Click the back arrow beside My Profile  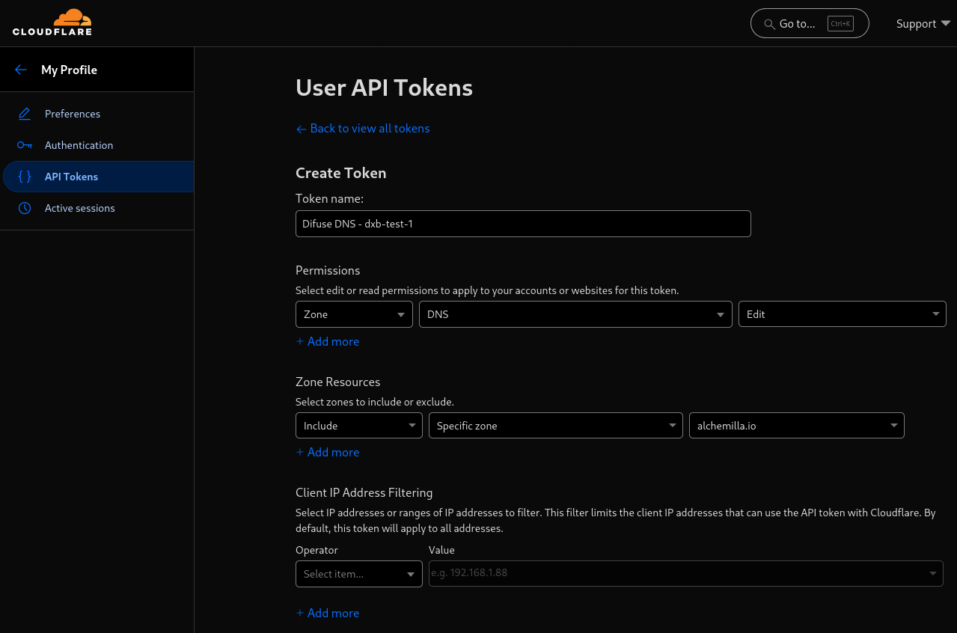coord(21,70)
